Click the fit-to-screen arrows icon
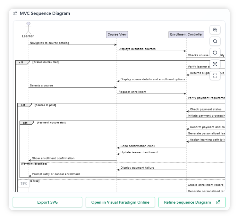This screenshot has width=238, height=218. (x=215, y=64)
